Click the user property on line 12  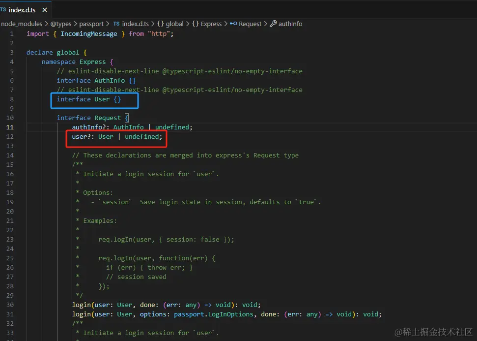[x=80, y=137]
